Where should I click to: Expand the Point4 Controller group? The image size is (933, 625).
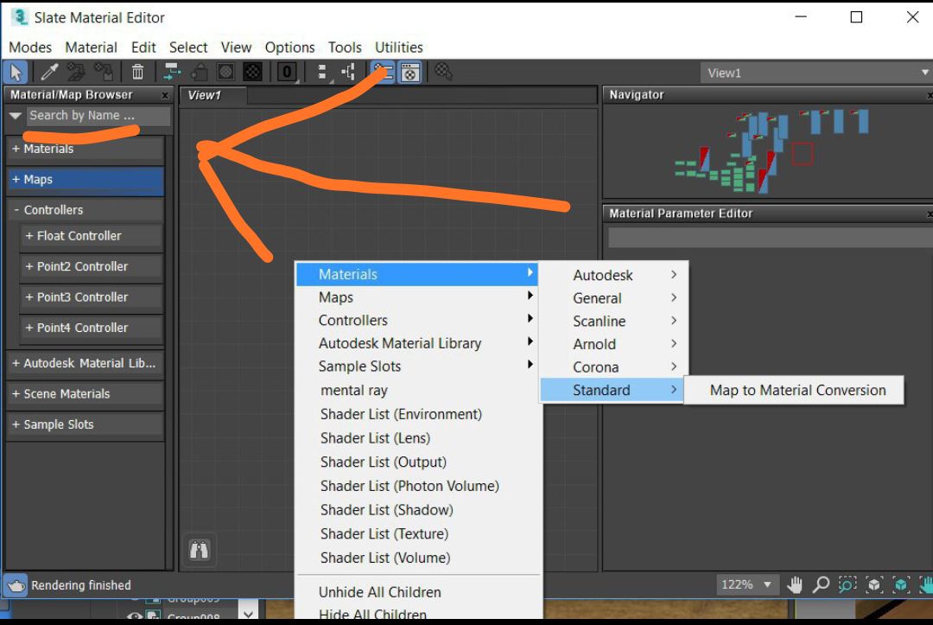[91, 328]
